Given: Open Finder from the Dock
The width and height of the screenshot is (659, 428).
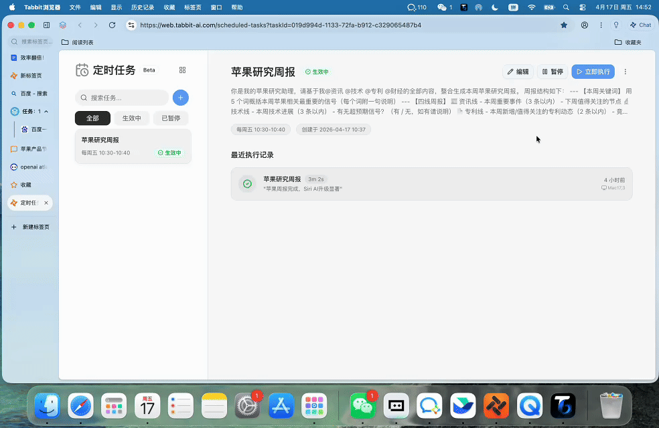Looking at the screenshot, I should point(47,405).
